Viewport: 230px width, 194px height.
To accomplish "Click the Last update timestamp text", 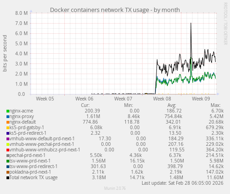I will (182, 183).
